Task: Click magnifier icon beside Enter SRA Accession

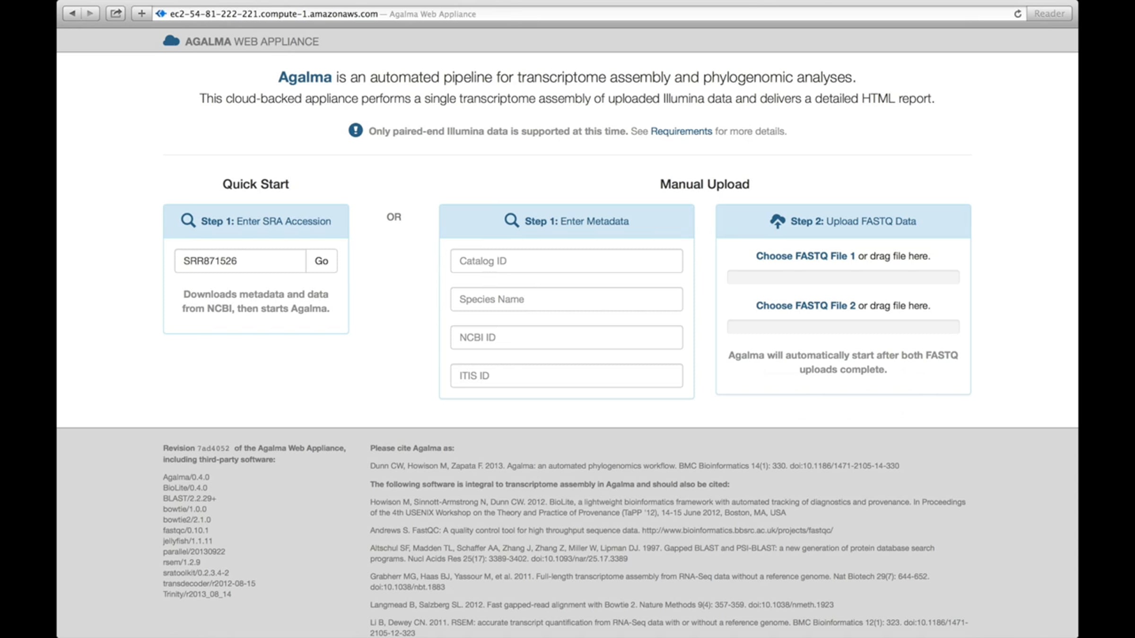Action: coord(188,221)
